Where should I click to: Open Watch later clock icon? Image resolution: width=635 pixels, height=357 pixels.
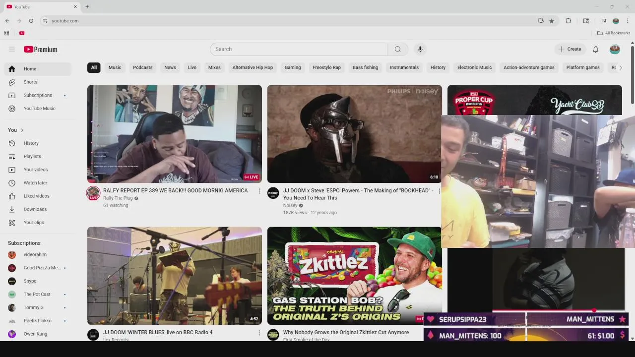[x=12, y=183]
